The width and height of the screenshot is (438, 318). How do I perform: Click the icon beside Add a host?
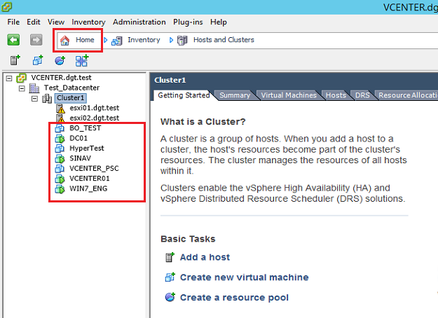pos(170,257)
